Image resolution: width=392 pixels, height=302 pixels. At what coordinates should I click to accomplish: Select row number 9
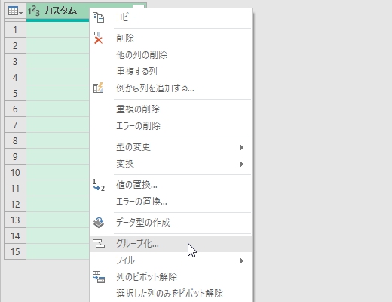(15, 157)
